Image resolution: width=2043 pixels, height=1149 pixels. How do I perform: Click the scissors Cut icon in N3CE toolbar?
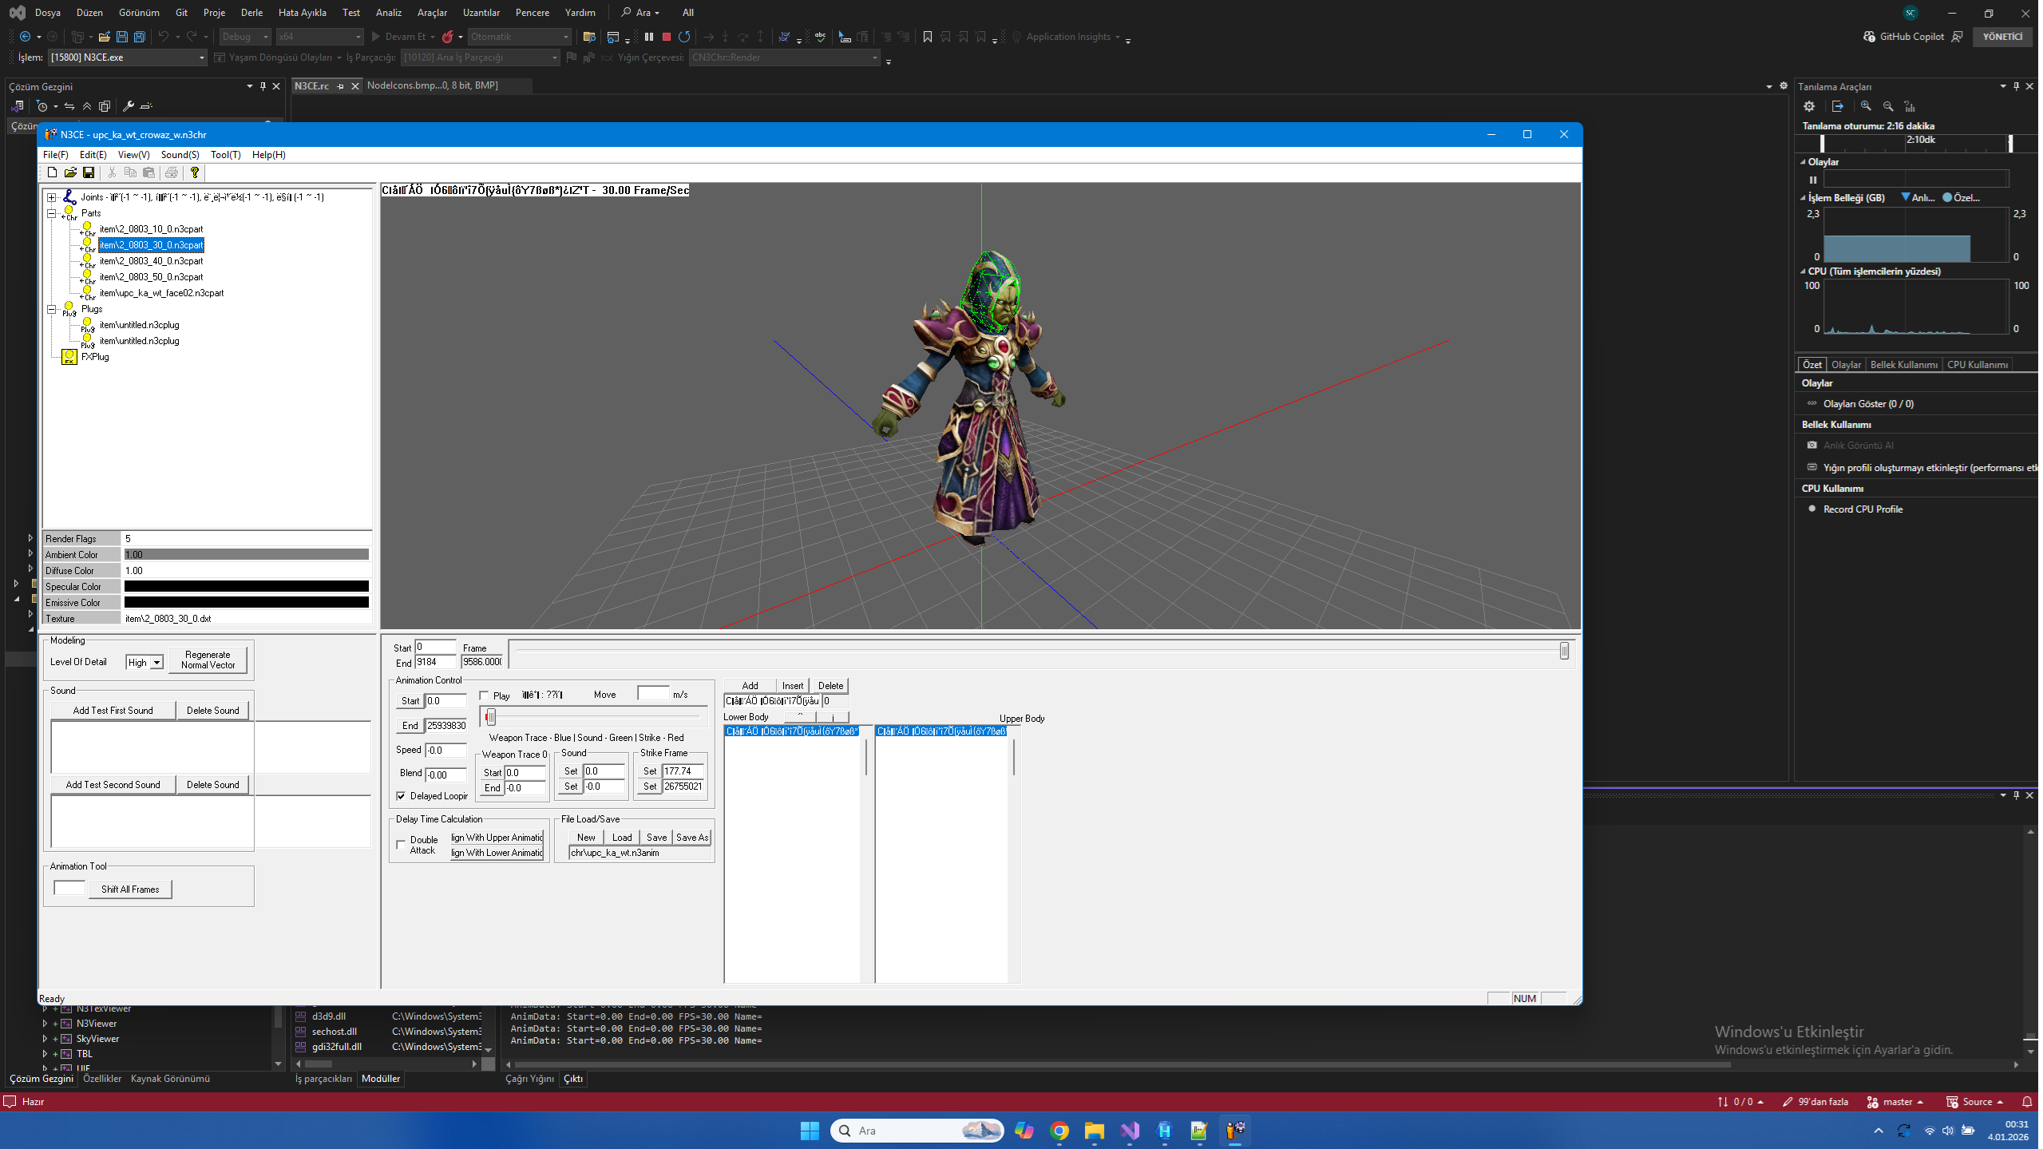click(x=112, y=172)
